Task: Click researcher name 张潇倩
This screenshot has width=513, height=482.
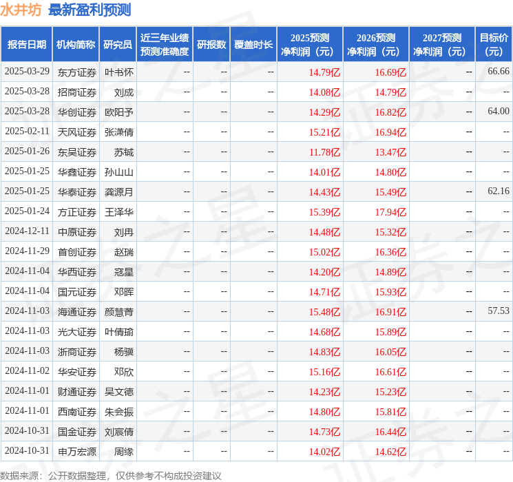Action: 119,132
